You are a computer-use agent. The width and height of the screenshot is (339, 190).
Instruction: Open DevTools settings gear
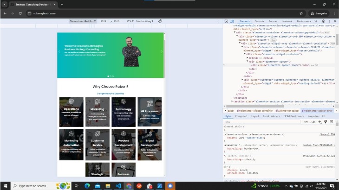(323, 21)
